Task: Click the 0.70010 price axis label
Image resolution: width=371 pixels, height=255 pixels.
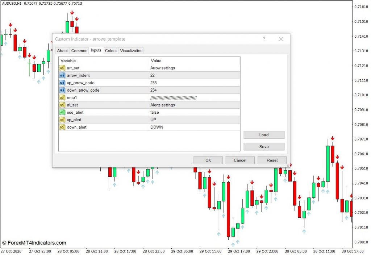Action: coord(361,242)
